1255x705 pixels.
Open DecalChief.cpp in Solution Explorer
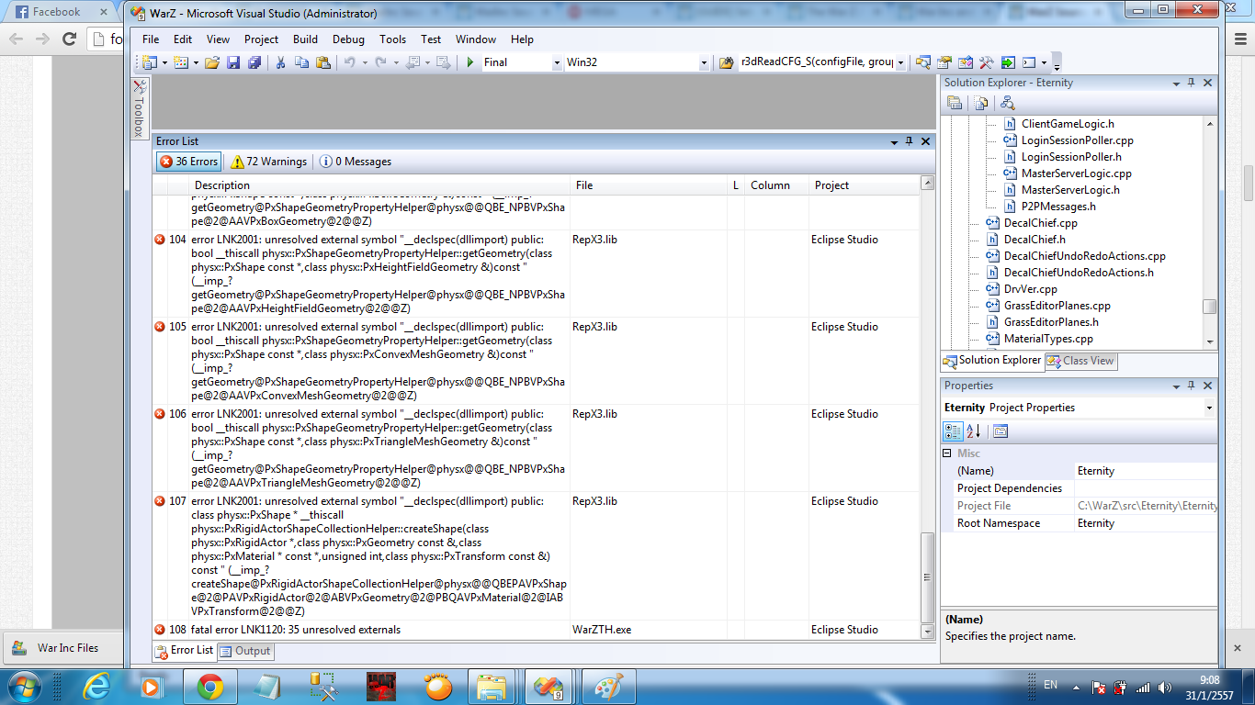[x=1040, y=223]
